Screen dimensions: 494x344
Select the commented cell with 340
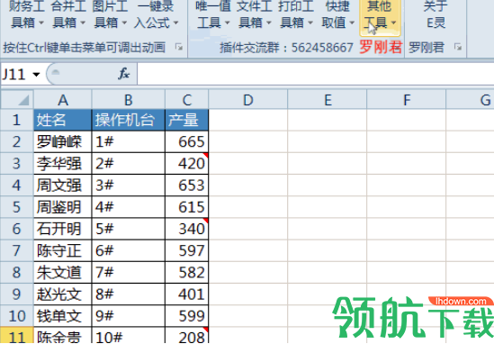[187, 229]
